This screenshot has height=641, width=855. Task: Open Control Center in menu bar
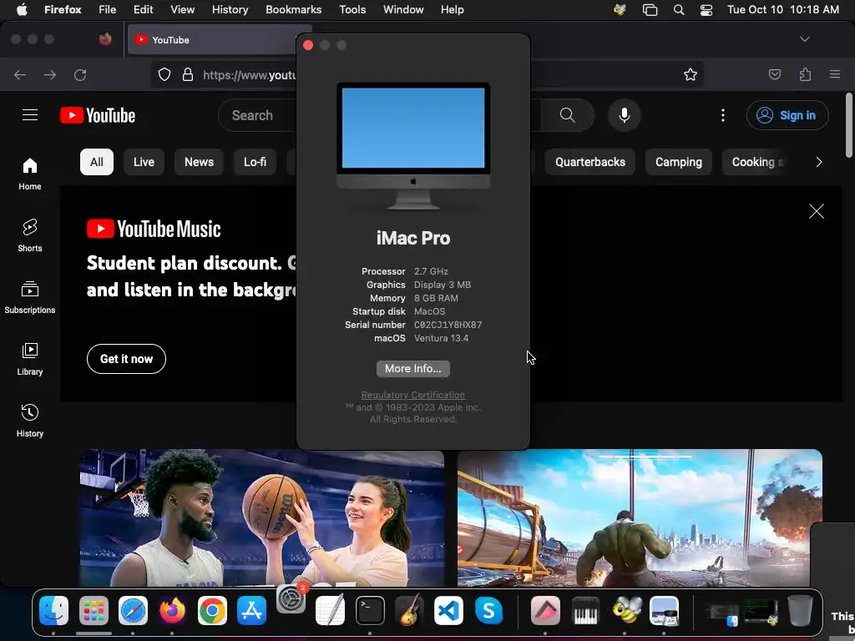click(706, 9)
